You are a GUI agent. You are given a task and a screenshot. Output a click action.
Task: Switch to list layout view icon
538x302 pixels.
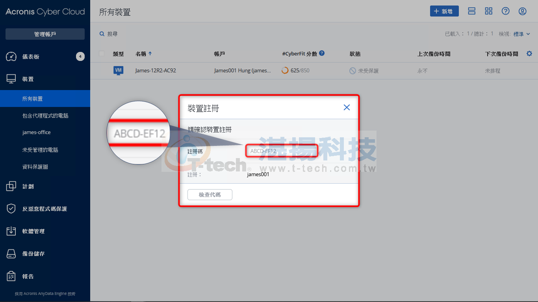coord(472,11)
